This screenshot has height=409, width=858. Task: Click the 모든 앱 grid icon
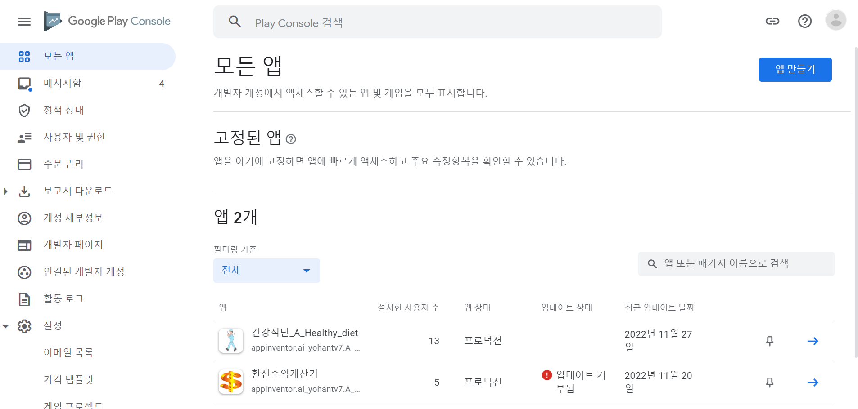(24, 56)
